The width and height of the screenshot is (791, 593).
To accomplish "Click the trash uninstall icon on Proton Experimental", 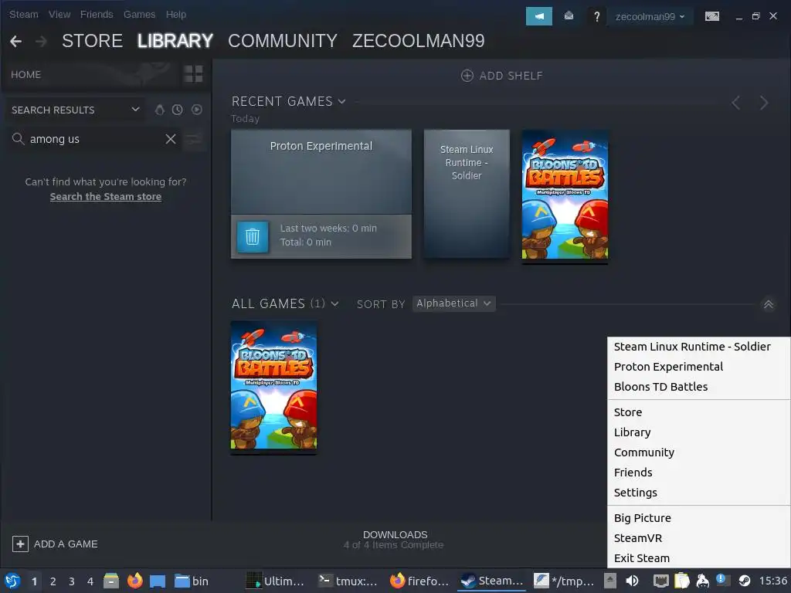I will click(253, 236).
